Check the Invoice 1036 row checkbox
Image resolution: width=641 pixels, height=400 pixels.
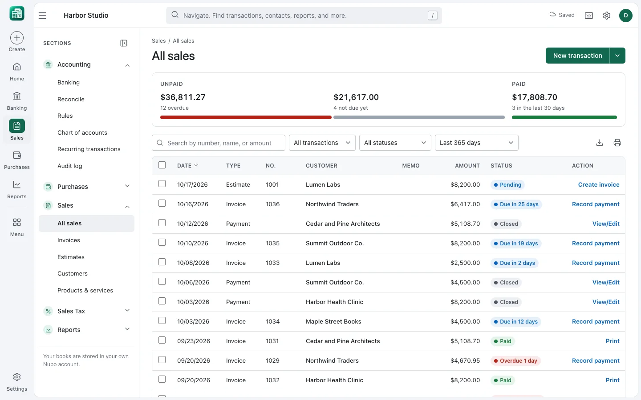(162, 203)
